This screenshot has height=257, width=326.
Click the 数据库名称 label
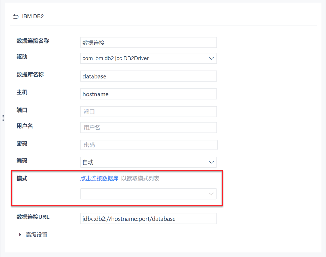click(30, 75)
